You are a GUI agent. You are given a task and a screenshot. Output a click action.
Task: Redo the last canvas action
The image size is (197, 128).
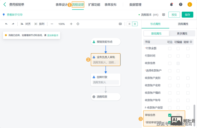(13, 24)
